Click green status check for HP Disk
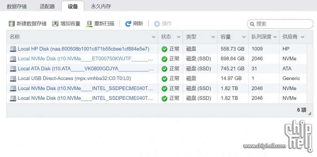 (x=164, y=49)
